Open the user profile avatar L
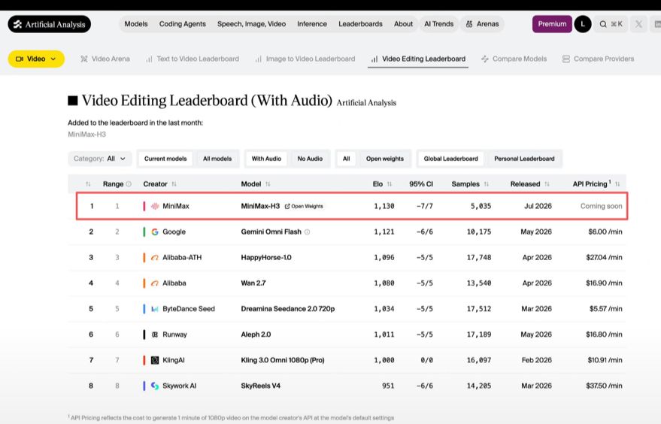This screenshot has height=424, width=661. (583, 24)
